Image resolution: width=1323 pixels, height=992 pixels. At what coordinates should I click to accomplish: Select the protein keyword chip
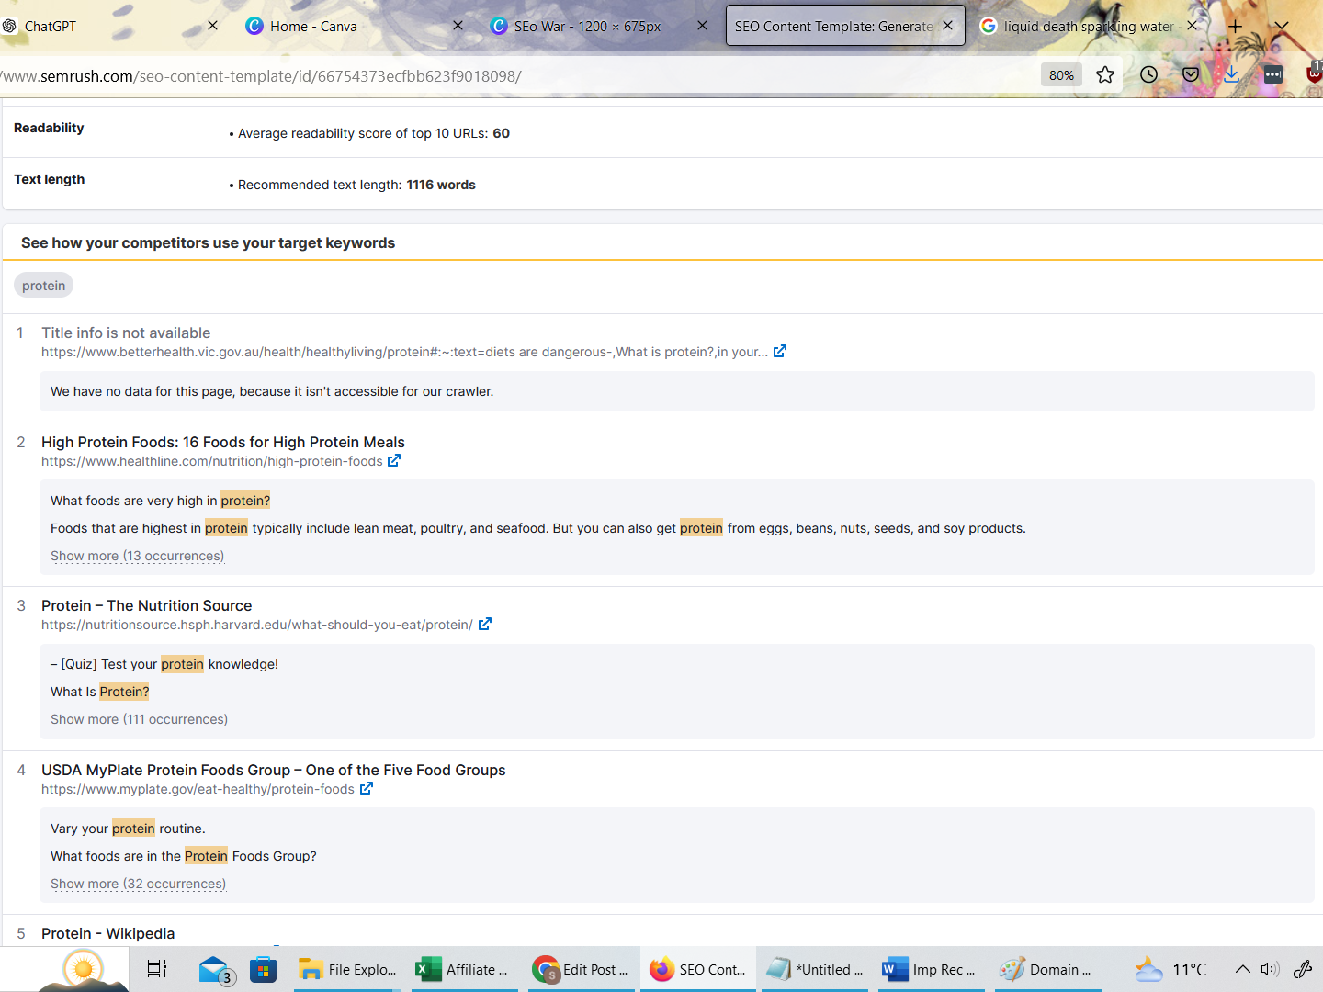coord(43,286)
